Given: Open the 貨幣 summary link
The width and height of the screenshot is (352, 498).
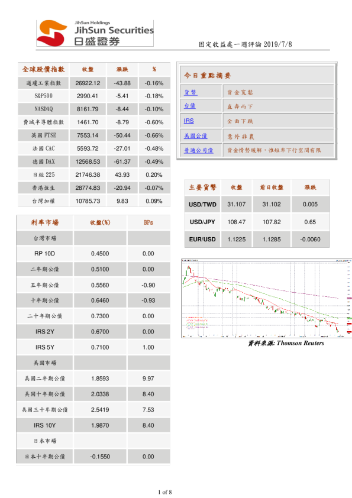Looking at the screenshot, I should pos(190,92).
